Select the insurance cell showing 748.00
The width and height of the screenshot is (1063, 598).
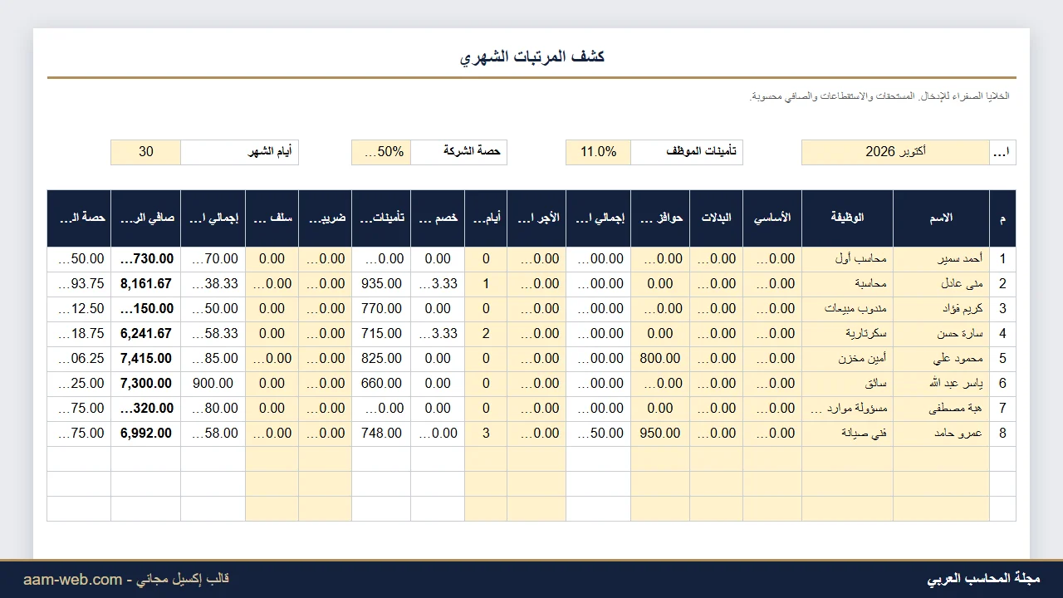[381, 434]
